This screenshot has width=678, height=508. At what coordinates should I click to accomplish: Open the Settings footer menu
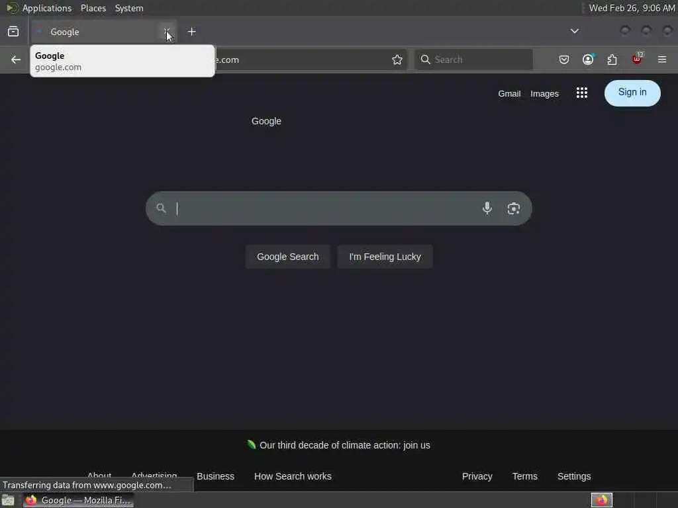(574, 476)
